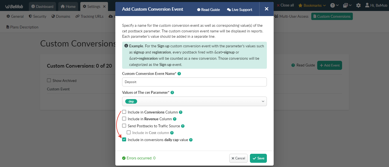Click inside the Custom Conversion Event Name field
This screenshot has width=389, height=167.
[194, 82]
